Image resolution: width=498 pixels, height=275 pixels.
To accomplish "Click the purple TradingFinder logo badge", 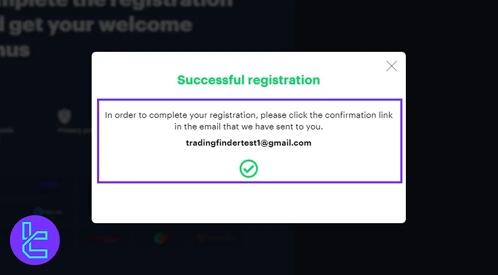I will (x=35, y=240).
